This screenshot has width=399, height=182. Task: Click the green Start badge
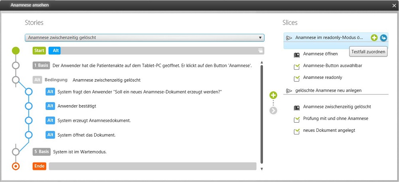[x=39, y=51]
